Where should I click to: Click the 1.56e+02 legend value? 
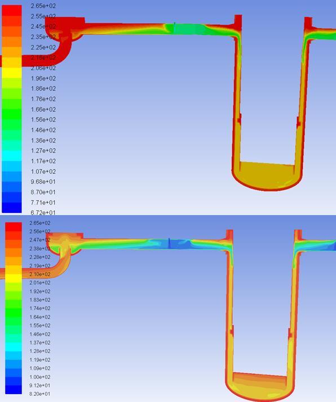43,119
